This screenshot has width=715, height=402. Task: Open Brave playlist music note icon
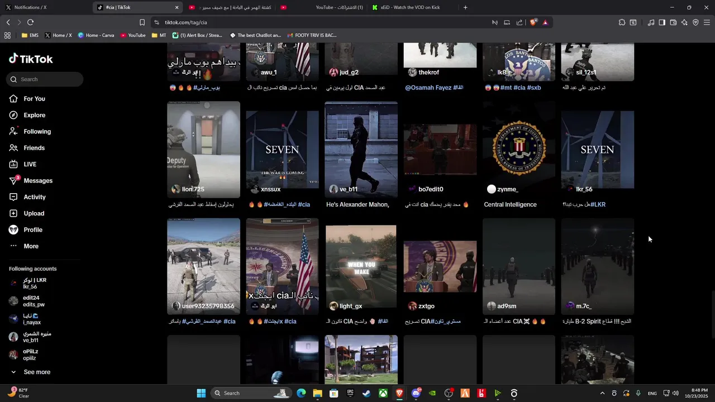[x=651, y=22]
